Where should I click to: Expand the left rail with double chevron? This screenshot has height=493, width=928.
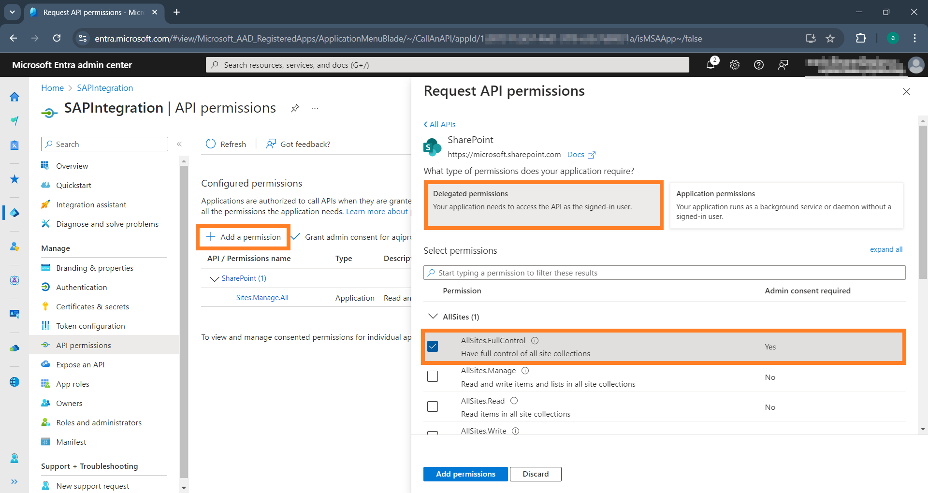point(14,481)
